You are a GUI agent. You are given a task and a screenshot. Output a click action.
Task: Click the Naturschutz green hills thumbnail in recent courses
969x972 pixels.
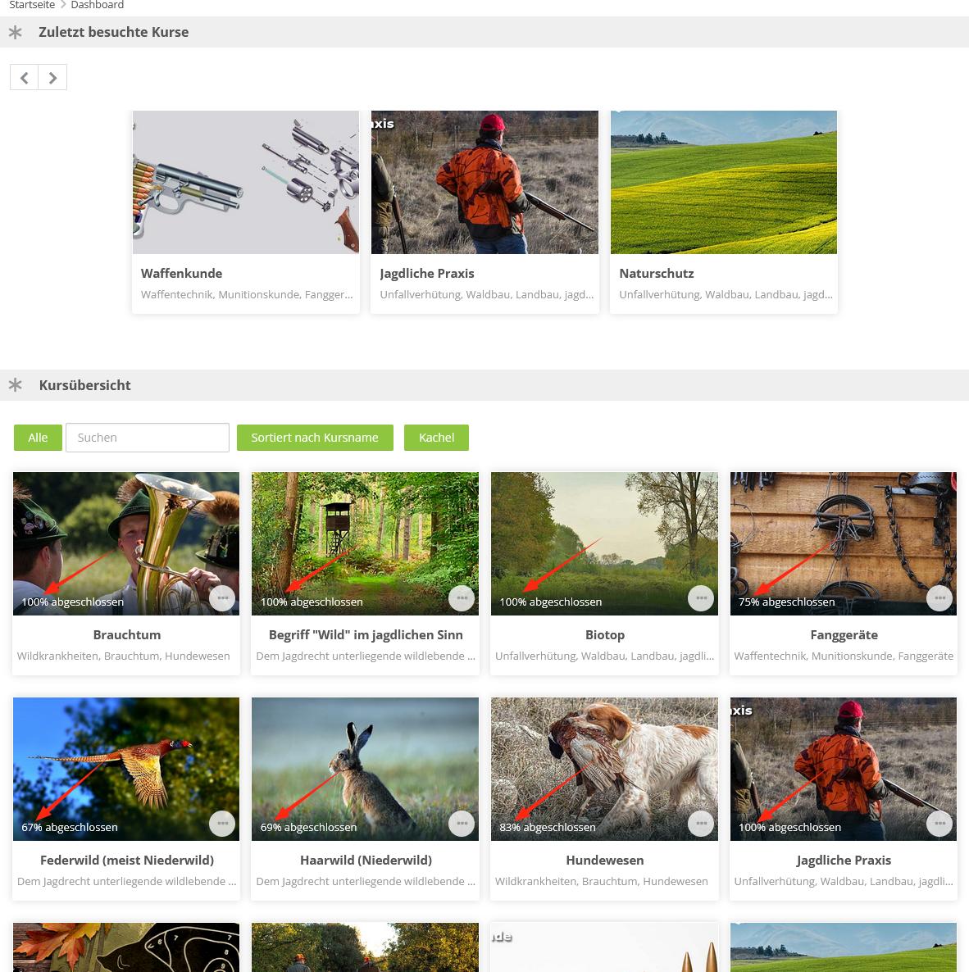[724, 182]
